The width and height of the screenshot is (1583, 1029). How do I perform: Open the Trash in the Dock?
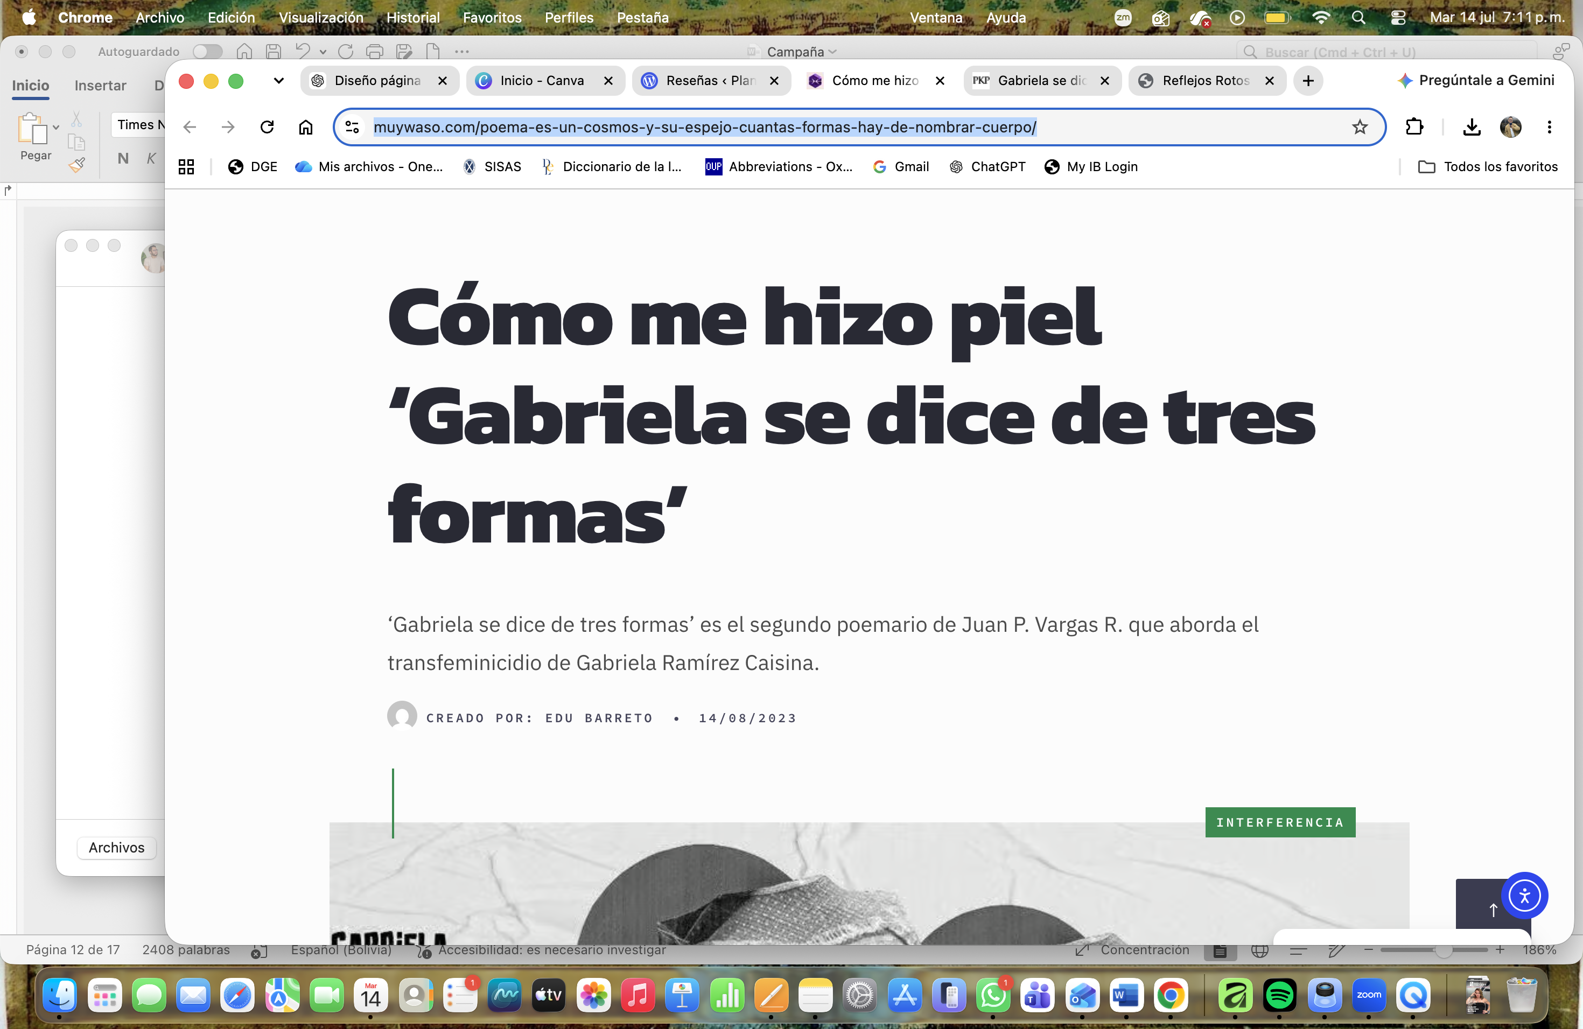pos(1522,995)
